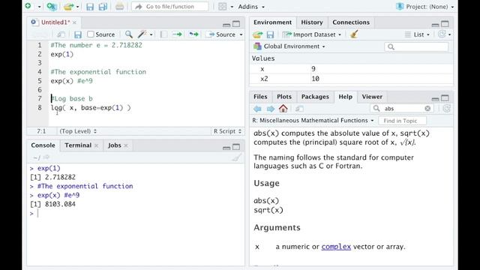Open find and replace magnifier in editor

click(x=128, y=34)
